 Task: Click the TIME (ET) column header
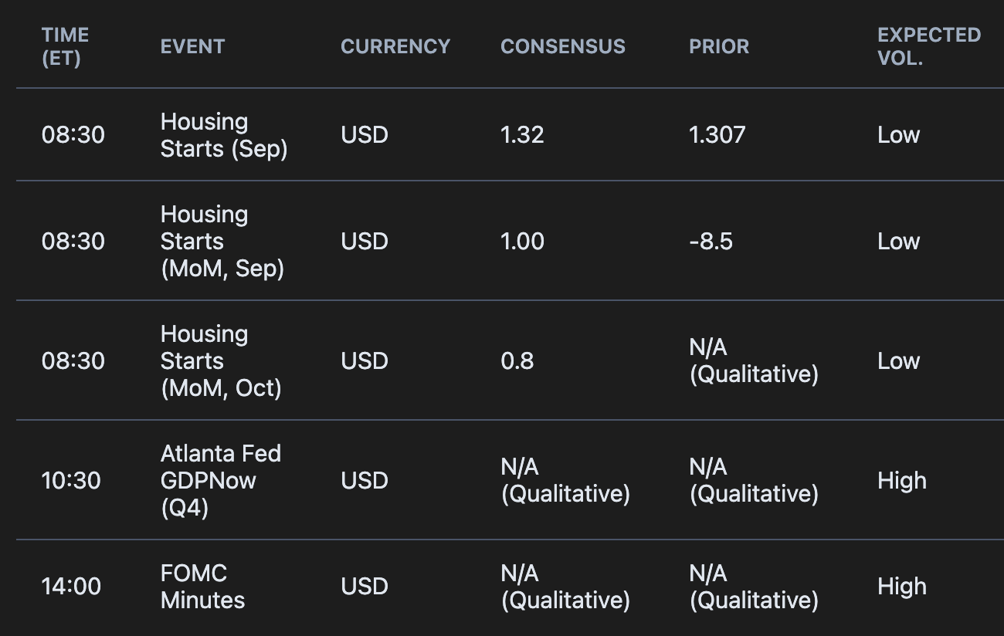pos(66,46)
